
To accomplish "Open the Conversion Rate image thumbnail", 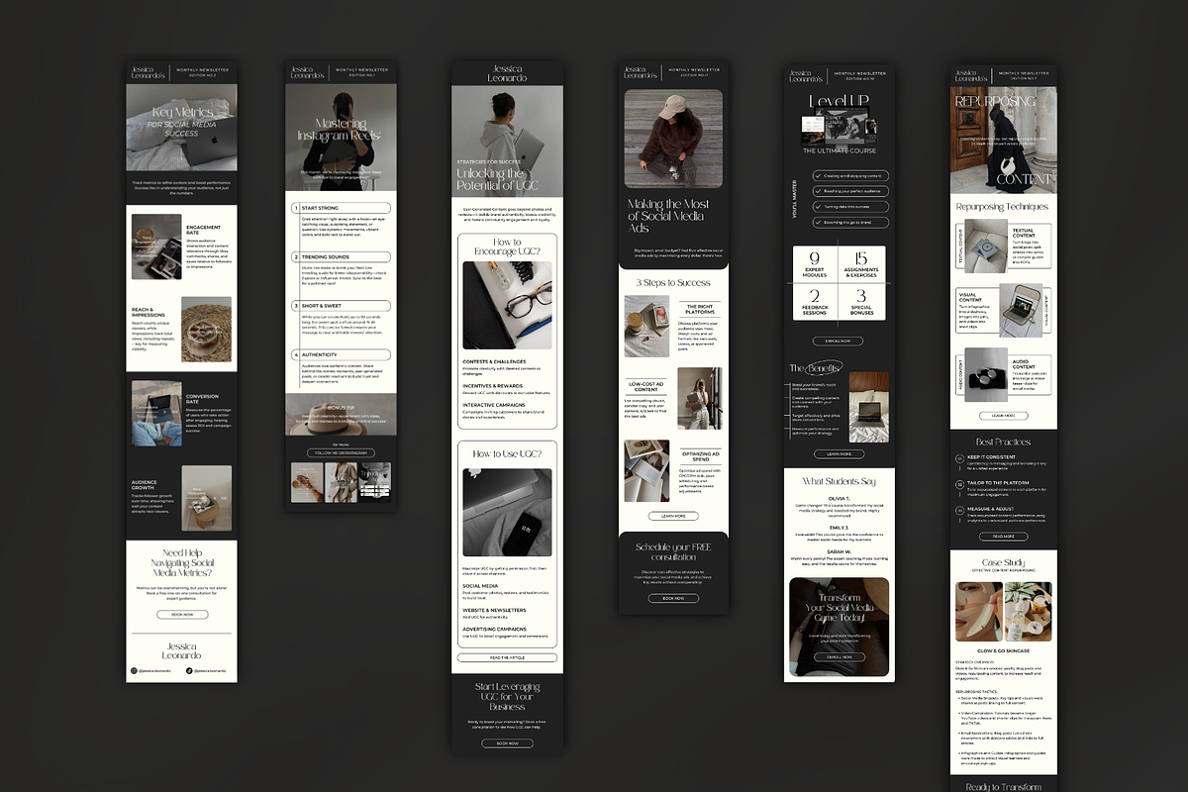I will [x=156, y=413].
